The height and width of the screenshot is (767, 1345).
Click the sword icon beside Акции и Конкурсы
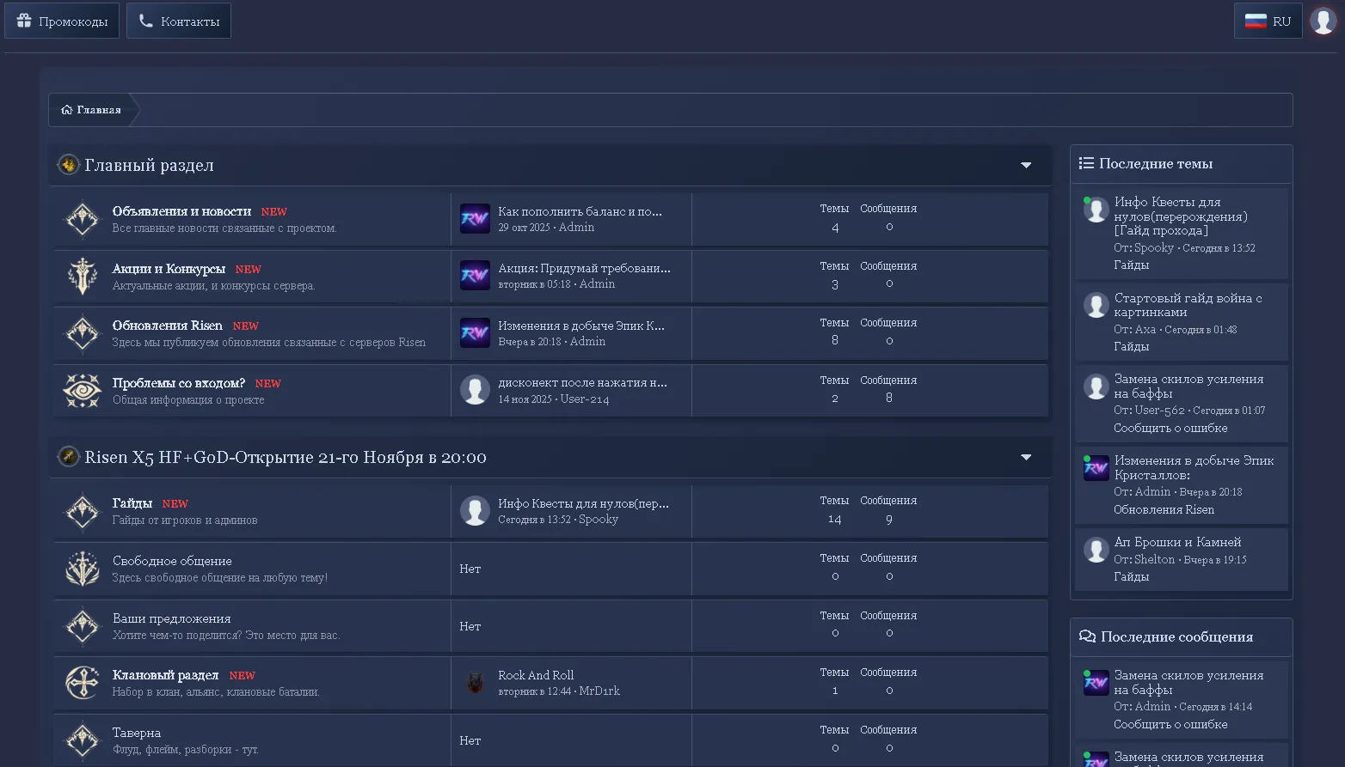(x=83, y=277)
